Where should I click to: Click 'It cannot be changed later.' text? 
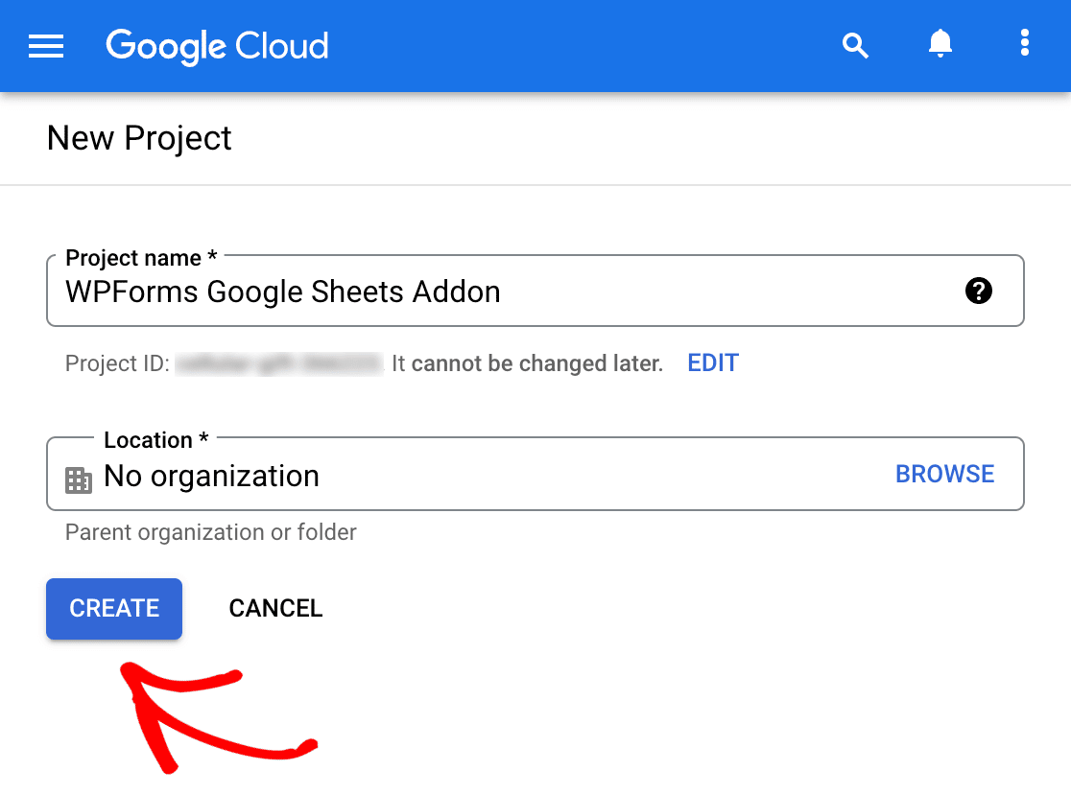coord(527,363)
